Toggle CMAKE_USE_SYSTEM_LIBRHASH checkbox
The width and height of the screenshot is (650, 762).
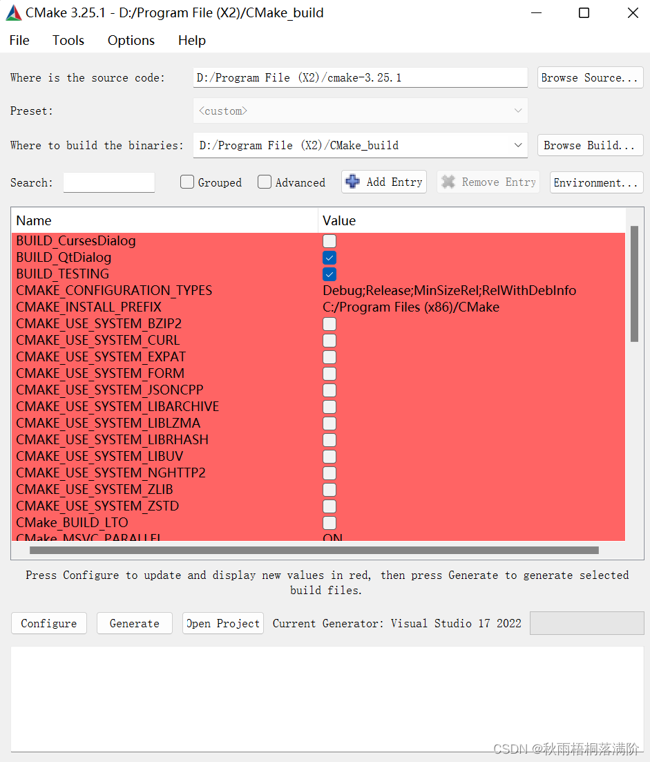(x=329, y=440)
